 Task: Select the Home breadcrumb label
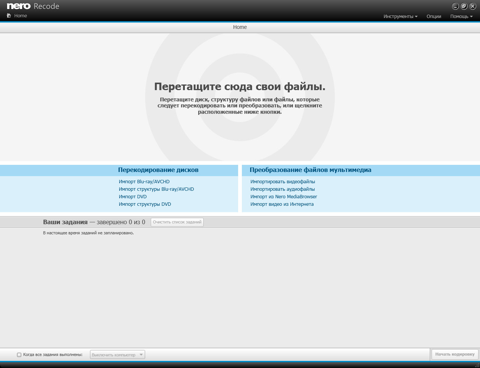[240, 27]
